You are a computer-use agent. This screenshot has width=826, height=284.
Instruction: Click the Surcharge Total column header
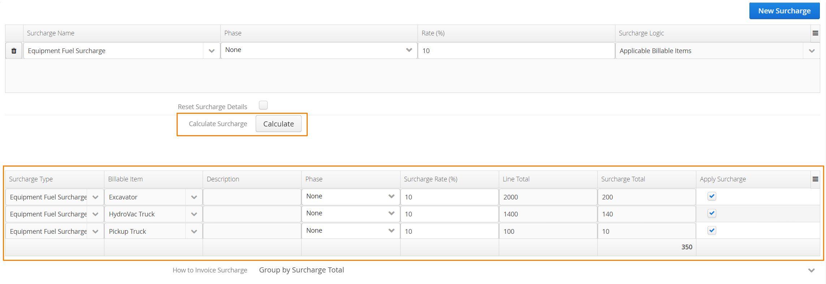click(647, 179)
